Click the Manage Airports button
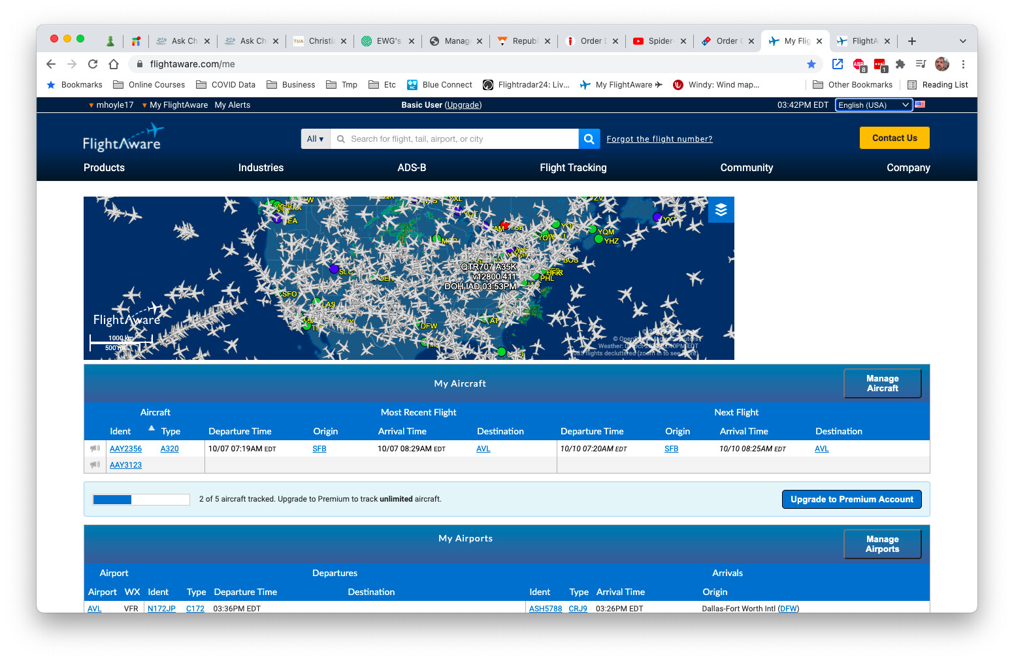 883,544
